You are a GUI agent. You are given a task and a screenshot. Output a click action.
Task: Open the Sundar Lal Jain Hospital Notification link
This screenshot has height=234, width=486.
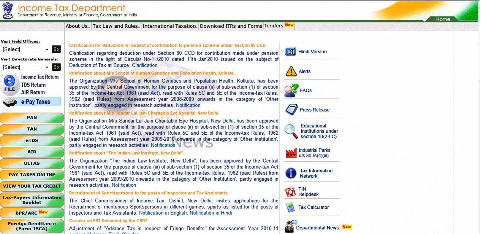pos(163,145)
